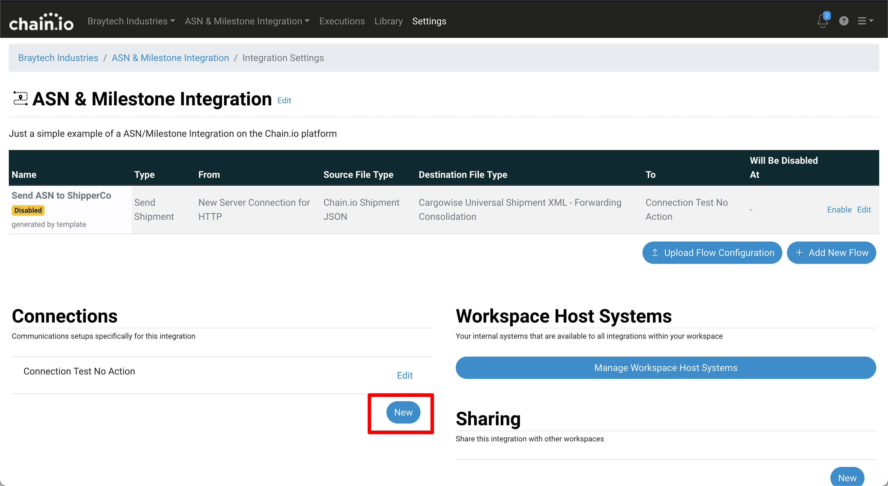Click Add New Flow button
The width and height of the screenshot is (888, 486).
click(831, 252)
